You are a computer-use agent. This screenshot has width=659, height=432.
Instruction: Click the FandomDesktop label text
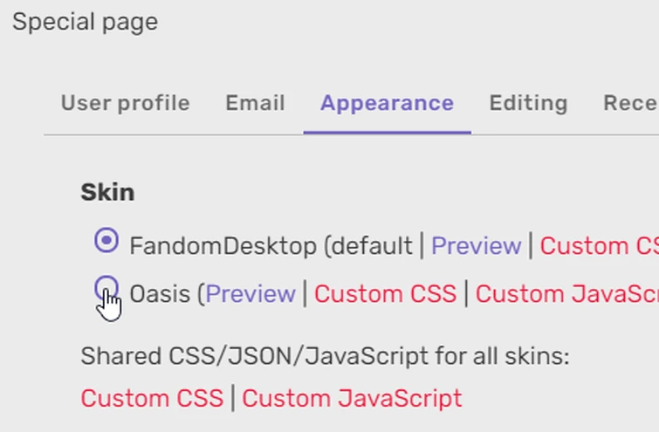coord(223,246)
